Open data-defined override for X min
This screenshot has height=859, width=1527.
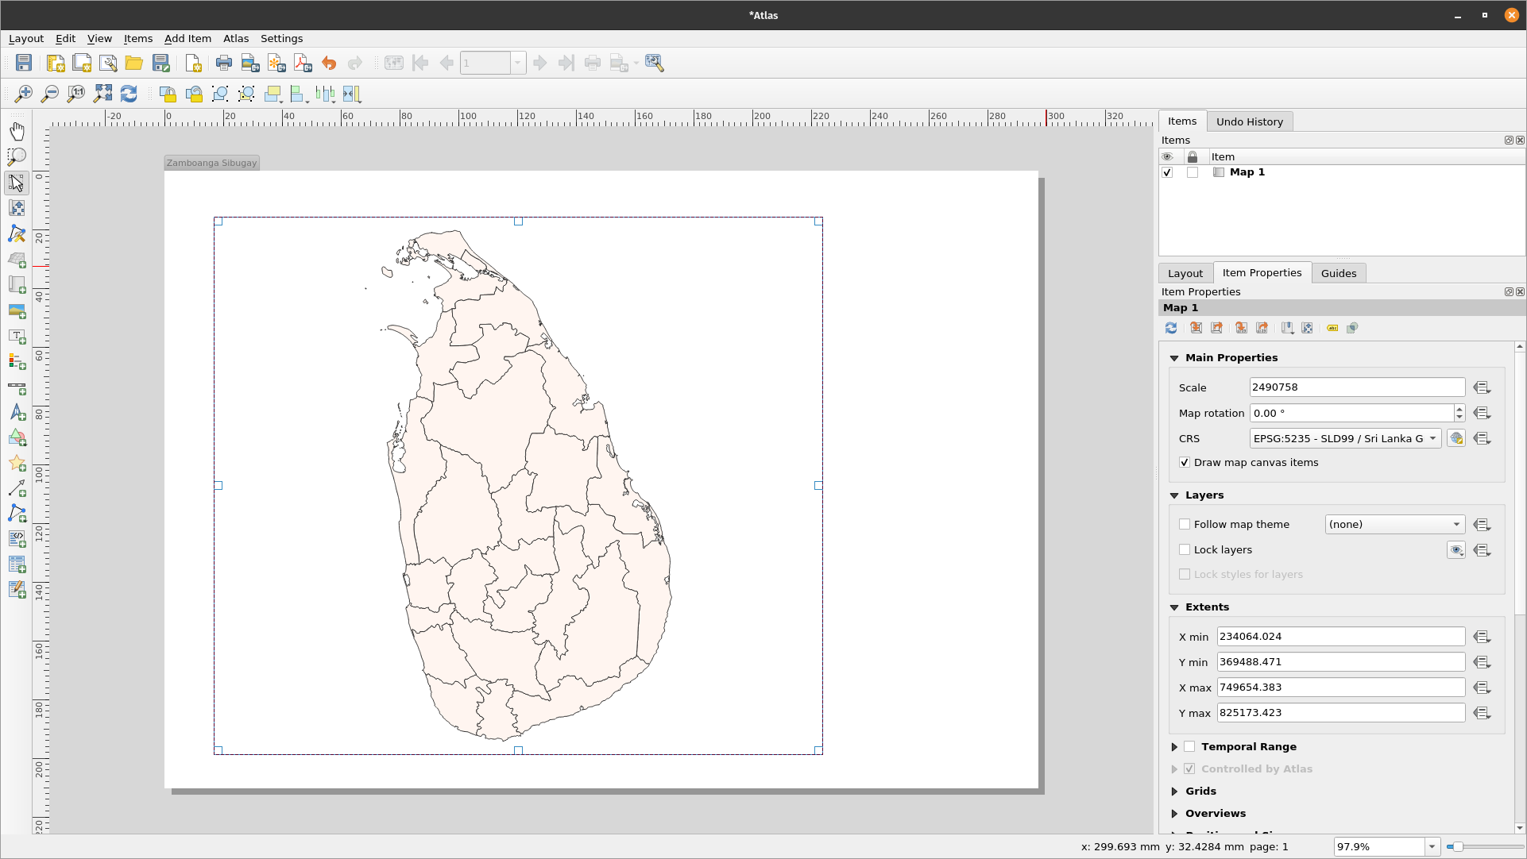[1482, 637]
